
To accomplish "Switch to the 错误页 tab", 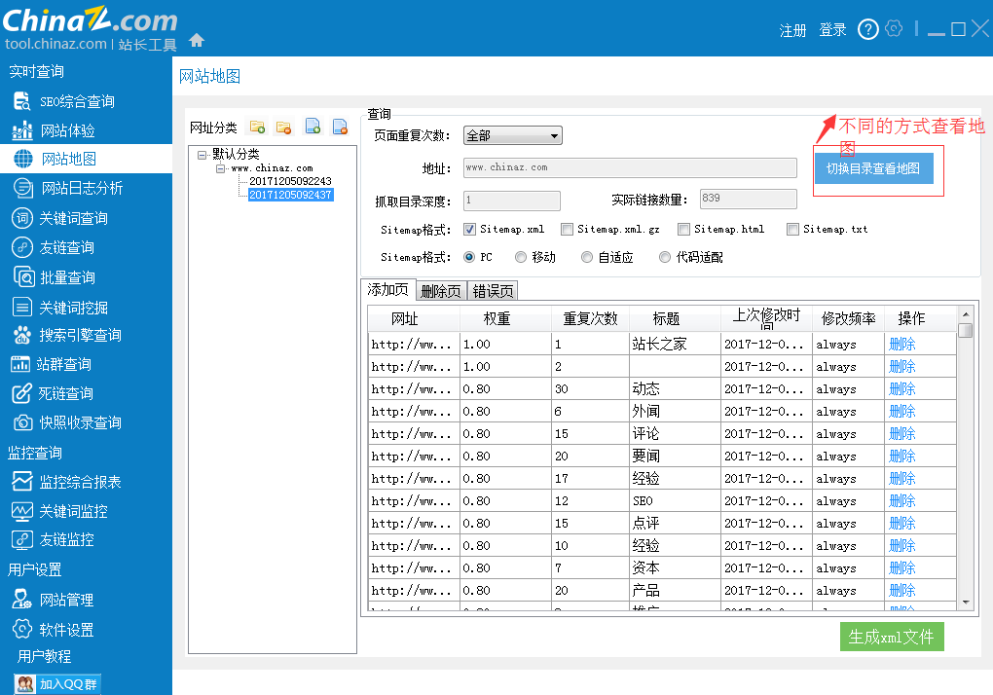I will point(493,291).
